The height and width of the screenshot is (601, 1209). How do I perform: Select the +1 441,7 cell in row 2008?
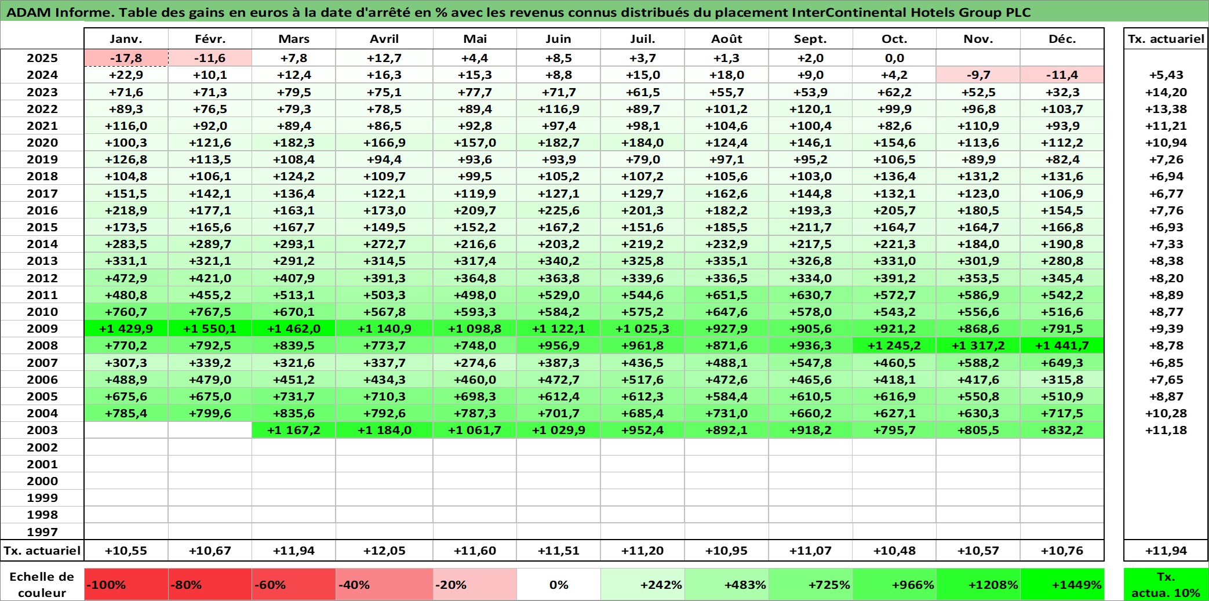point(1062,345)
